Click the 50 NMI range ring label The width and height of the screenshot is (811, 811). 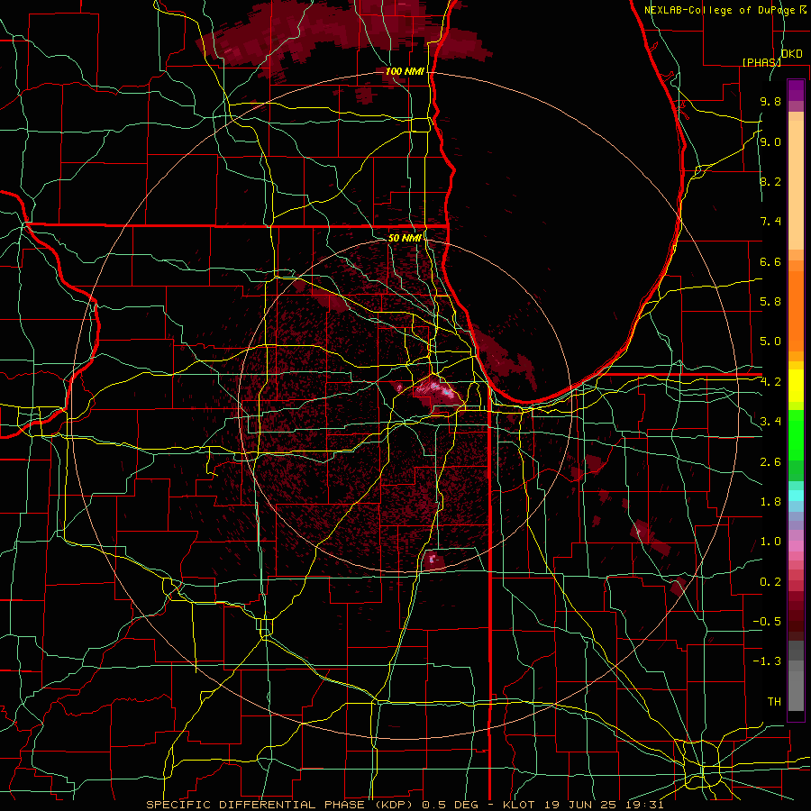pyautogui.click(x=405, y=238)
